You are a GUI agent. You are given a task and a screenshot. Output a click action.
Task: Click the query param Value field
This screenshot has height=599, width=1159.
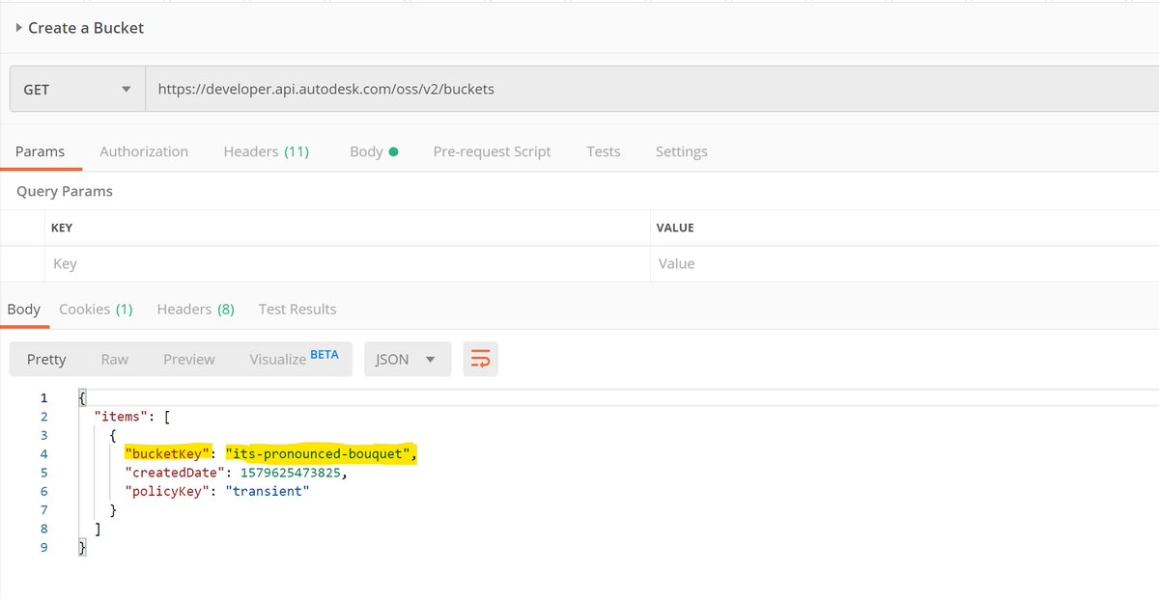click(x=904, y=263)
